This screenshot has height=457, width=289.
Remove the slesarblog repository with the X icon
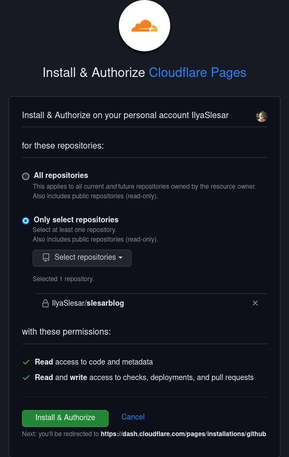coord(255,303)
